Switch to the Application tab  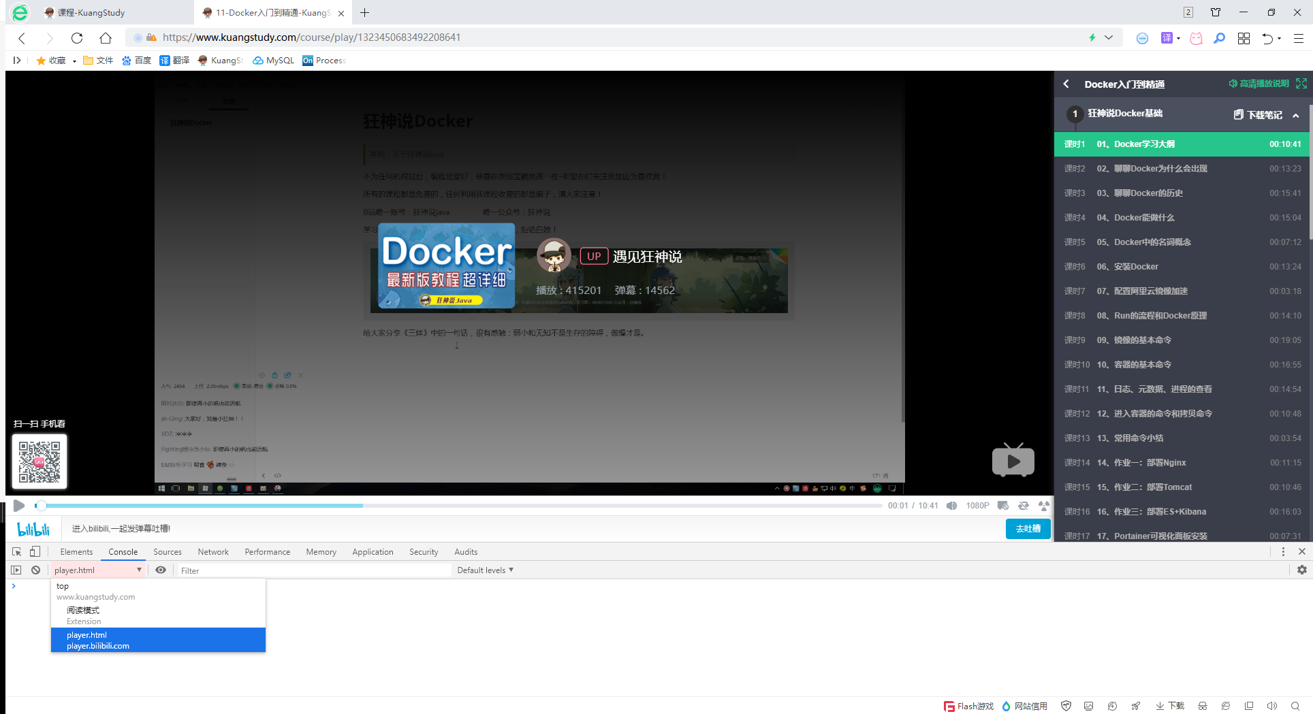tap(373, 552)
